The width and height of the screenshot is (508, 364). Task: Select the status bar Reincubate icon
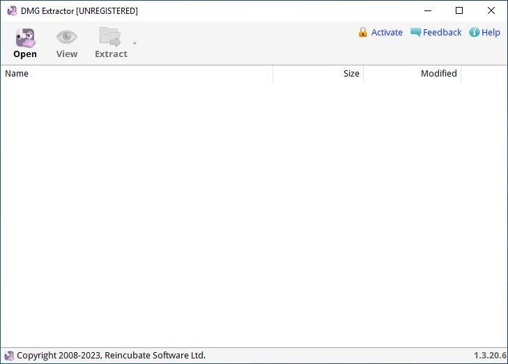click(x=9, y=356)
